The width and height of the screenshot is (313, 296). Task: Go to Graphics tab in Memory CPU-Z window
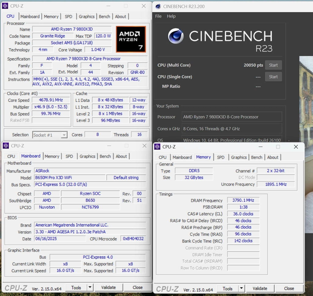click(x=239, y=157)
